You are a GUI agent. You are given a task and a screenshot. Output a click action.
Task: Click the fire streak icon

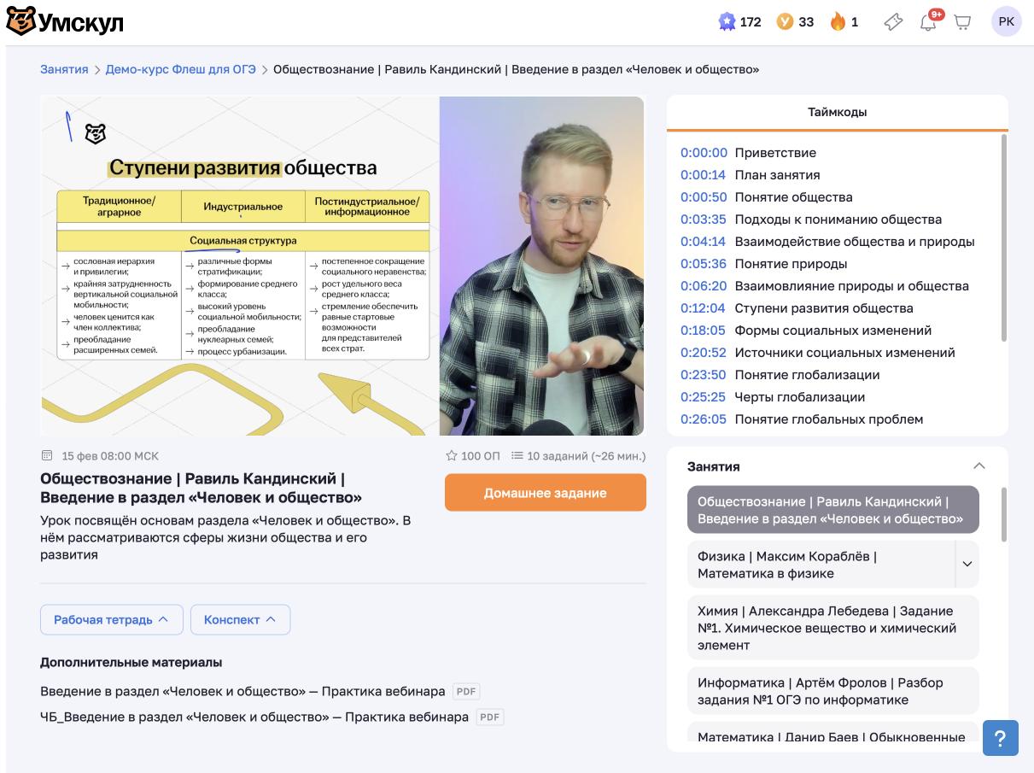click(838, 22)
